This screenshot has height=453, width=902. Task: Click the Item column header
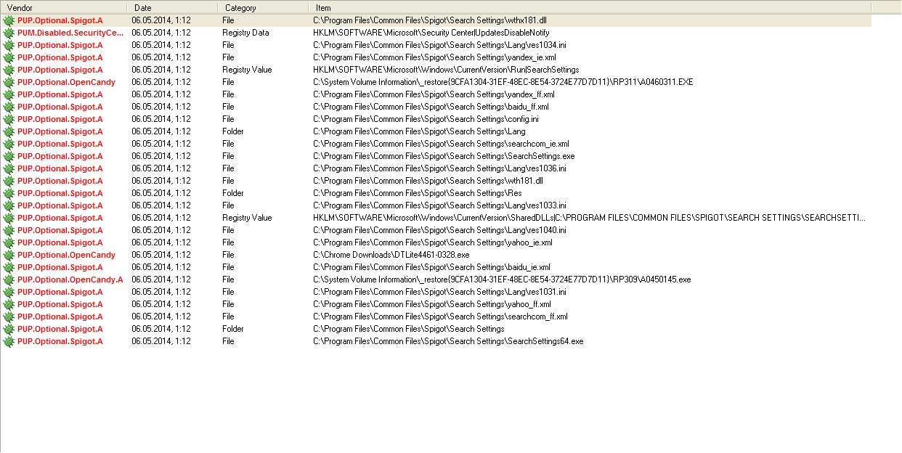[x=590, y=7]
